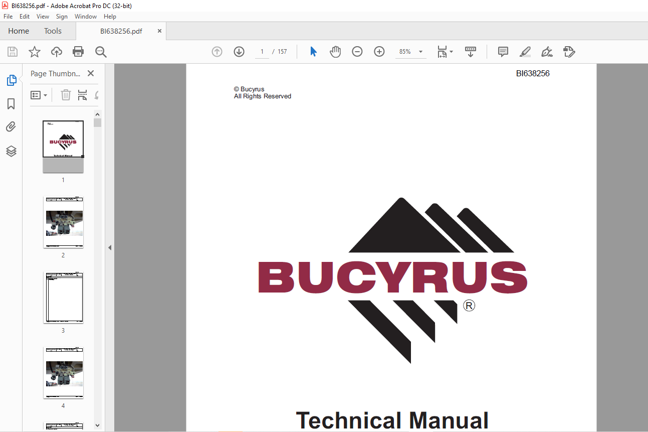648x432 pixels.
Task: Open the File menu
Action: point(8,17)
